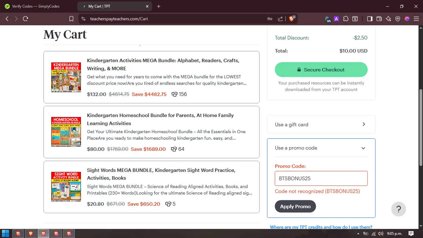This screenshot has height=238, width=423.
Task: Open the Brave main hamburger menu
Action: [x=416, y=19]
